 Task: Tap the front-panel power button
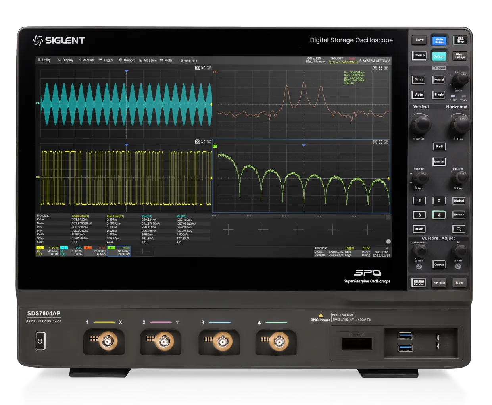pyautogui.click(x=40, y=341)
